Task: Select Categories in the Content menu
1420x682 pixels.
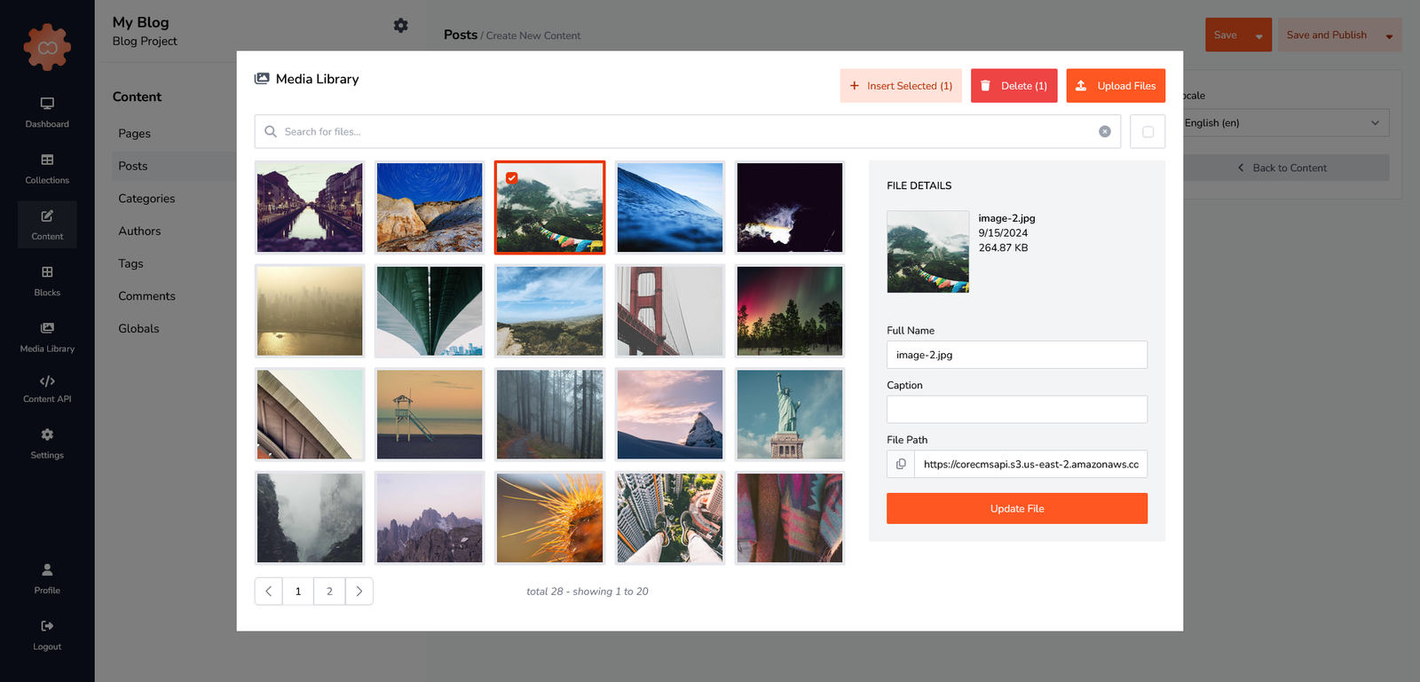Action: (x=146, y=199)
